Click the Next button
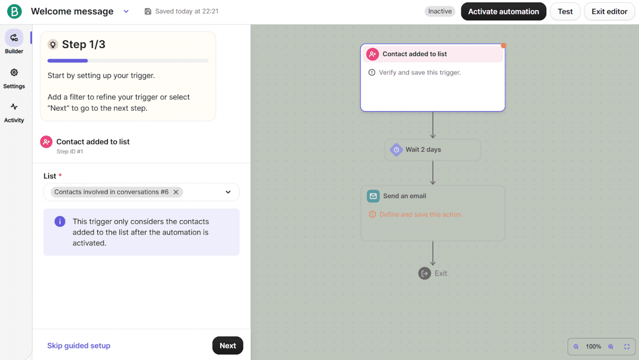The width and height of the screenshot is (639, 360). click(228, 345)
